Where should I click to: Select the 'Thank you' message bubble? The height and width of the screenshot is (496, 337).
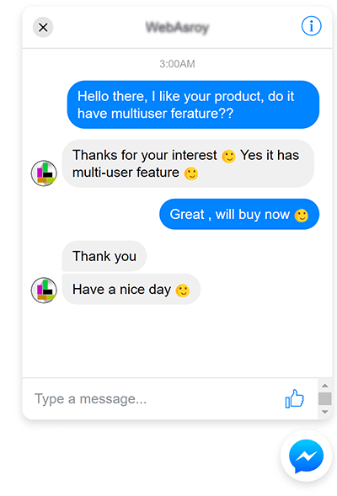(104, 256)
